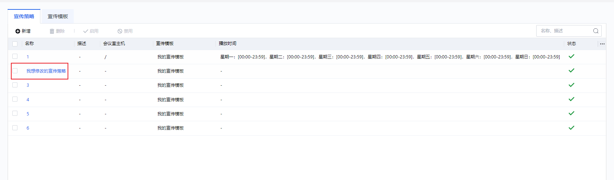This screenshot has height=180, width=614.
Task: Select the checkbox for policy 4
Action: (x=15, y=99)
